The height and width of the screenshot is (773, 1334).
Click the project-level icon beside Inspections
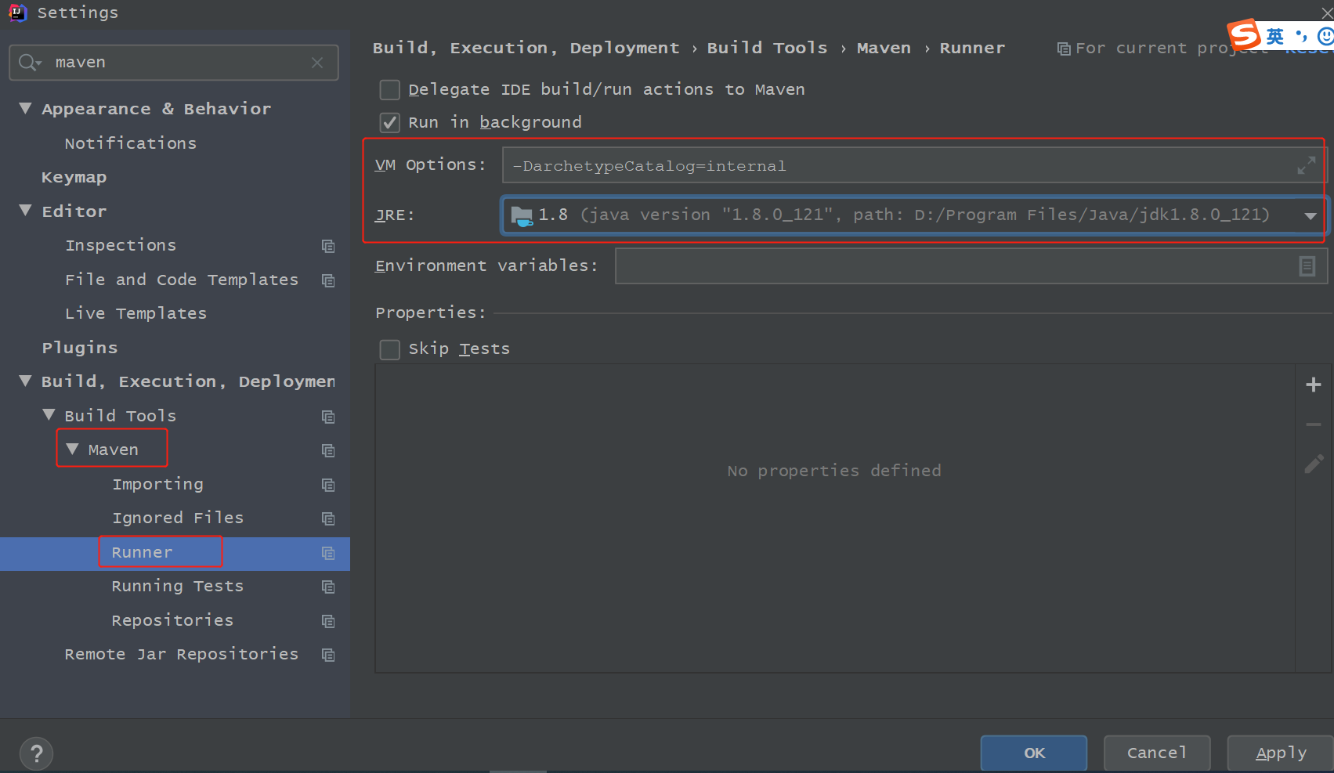pyautogui.click(x=328, y=246)
